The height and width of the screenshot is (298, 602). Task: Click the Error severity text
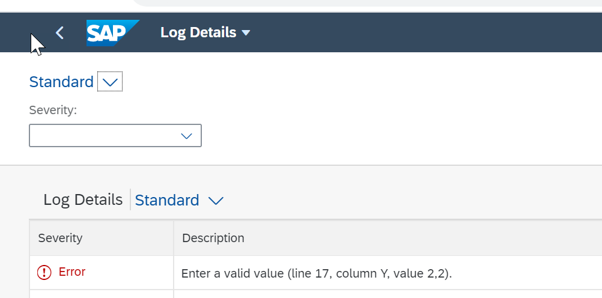point(71,272)
